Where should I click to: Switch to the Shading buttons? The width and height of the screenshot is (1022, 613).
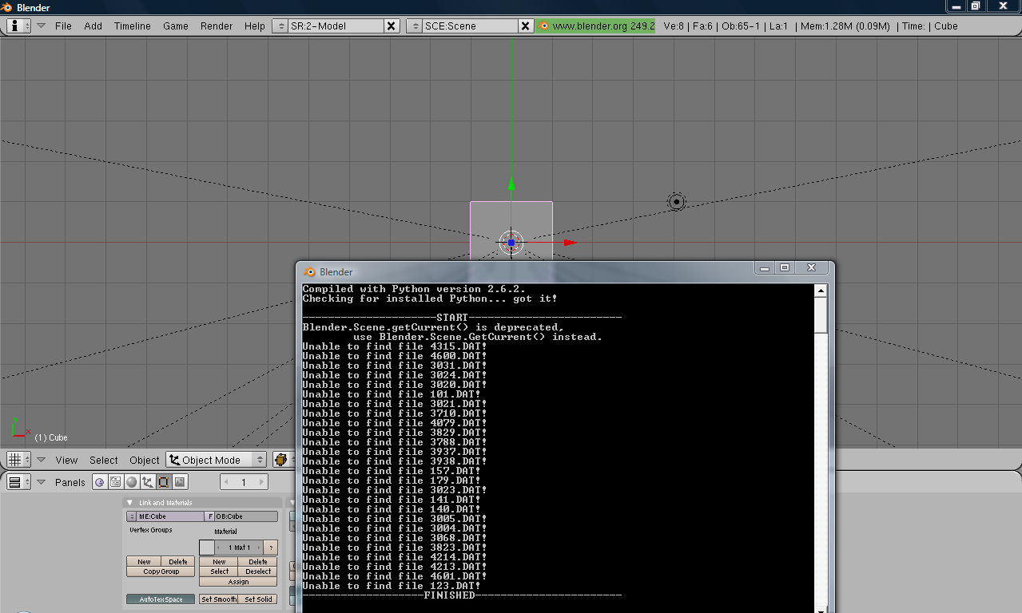click(x=133, y=481)
